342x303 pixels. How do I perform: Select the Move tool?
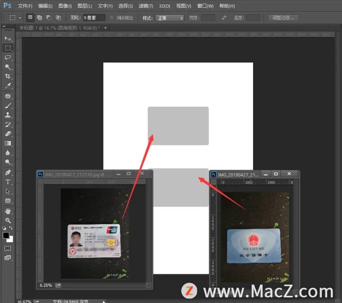[x=8, y=39]
